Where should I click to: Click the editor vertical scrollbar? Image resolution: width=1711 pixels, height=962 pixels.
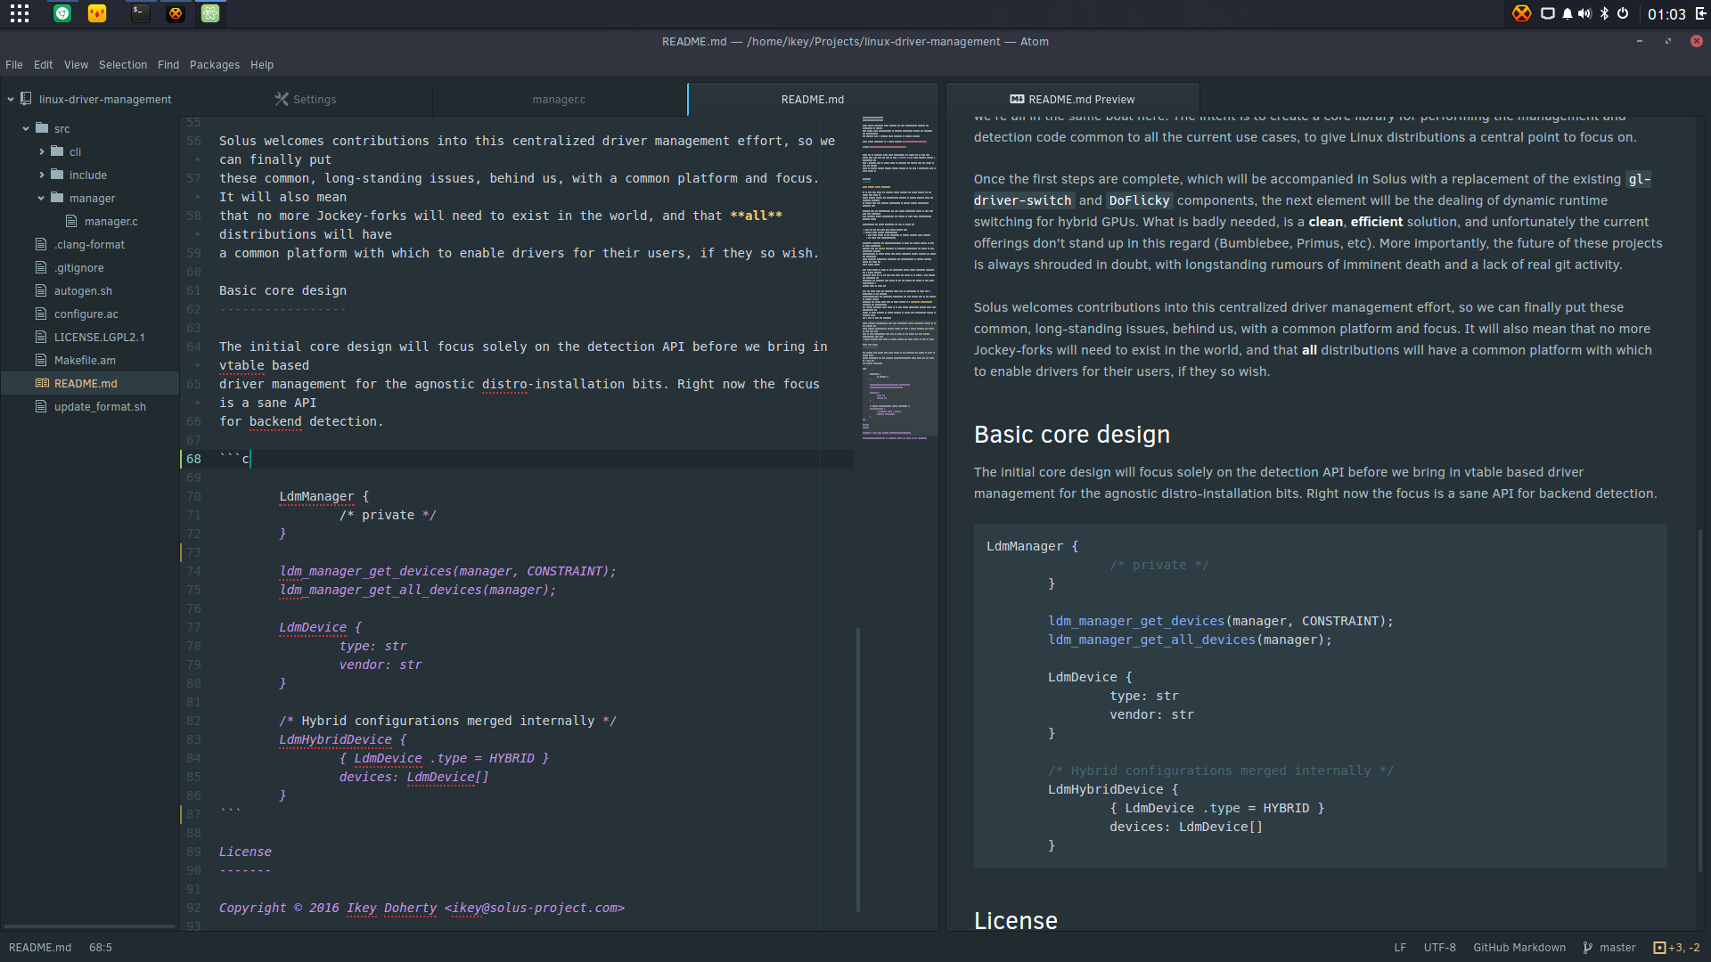(857, 770)
